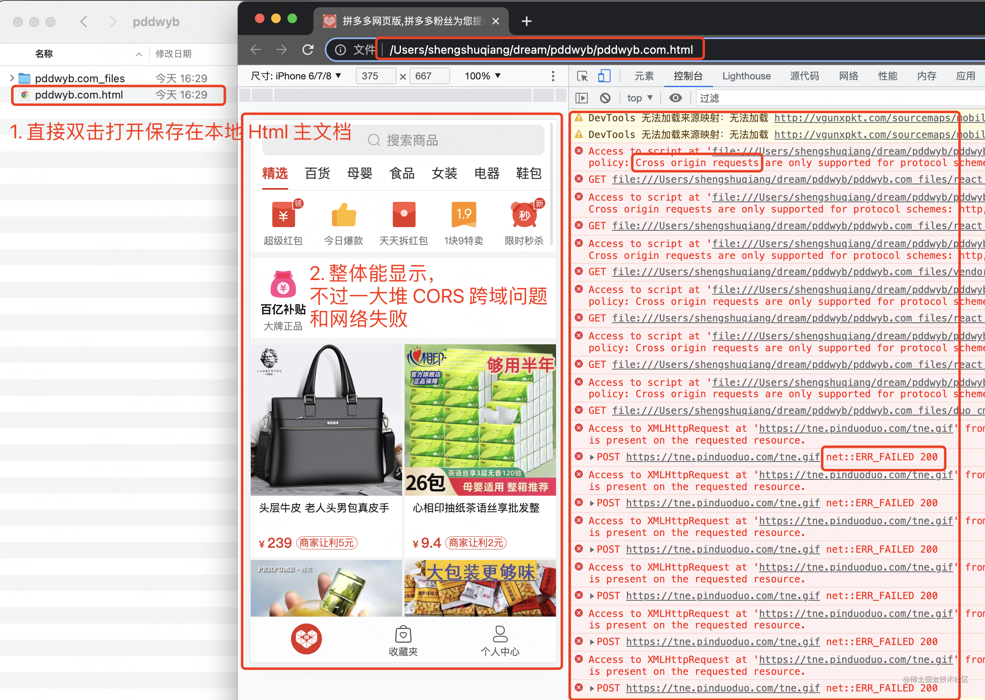This screenshot has height=700, width=985.
Task: Open a new browser tab with plus
Action: 526,21
